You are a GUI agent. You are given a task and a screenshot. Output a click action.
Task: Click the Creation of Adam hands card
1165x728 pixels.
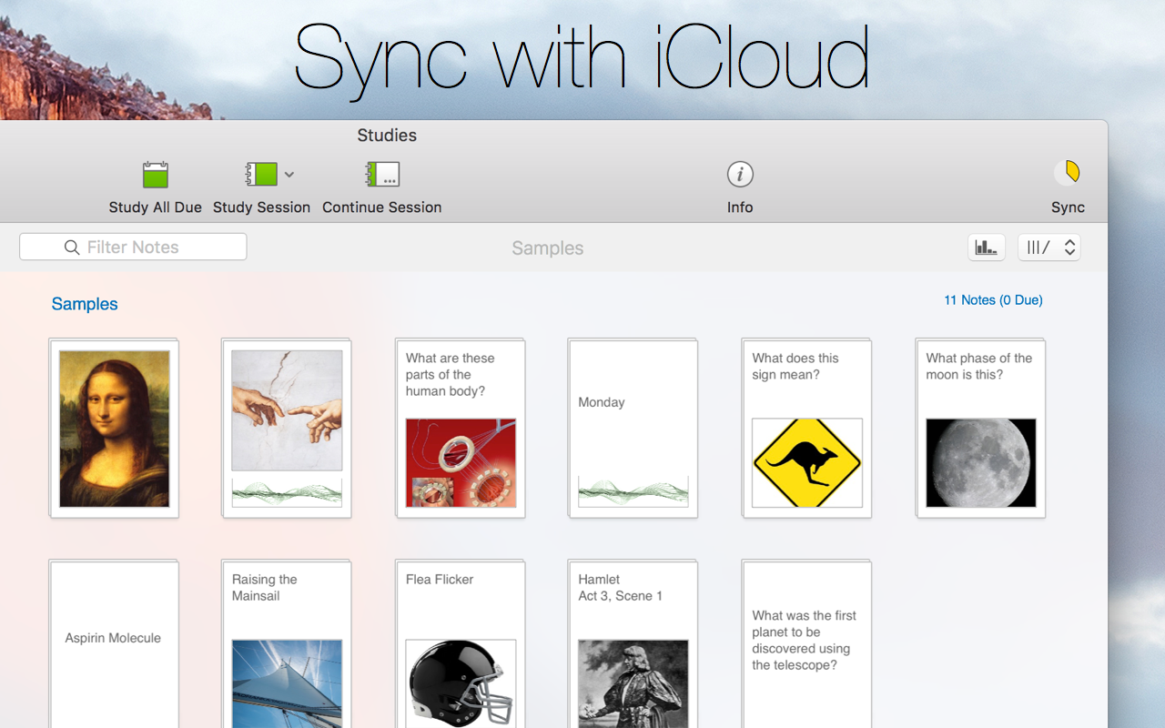[x=286, y=428]
